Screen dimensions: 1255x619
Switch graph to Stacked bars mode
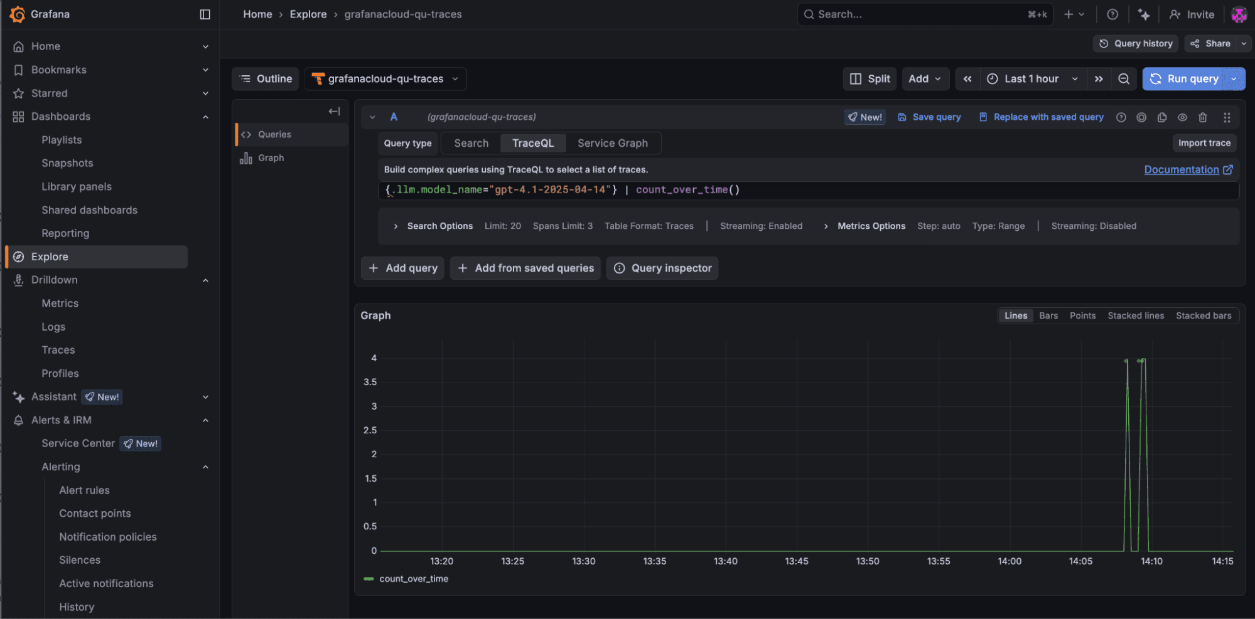coord(1203,315)
